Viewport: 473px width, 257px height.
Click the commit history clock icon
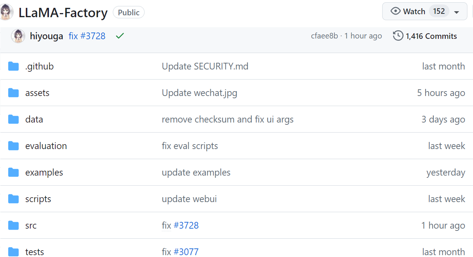pyautogui.click(x=398, y=36)
